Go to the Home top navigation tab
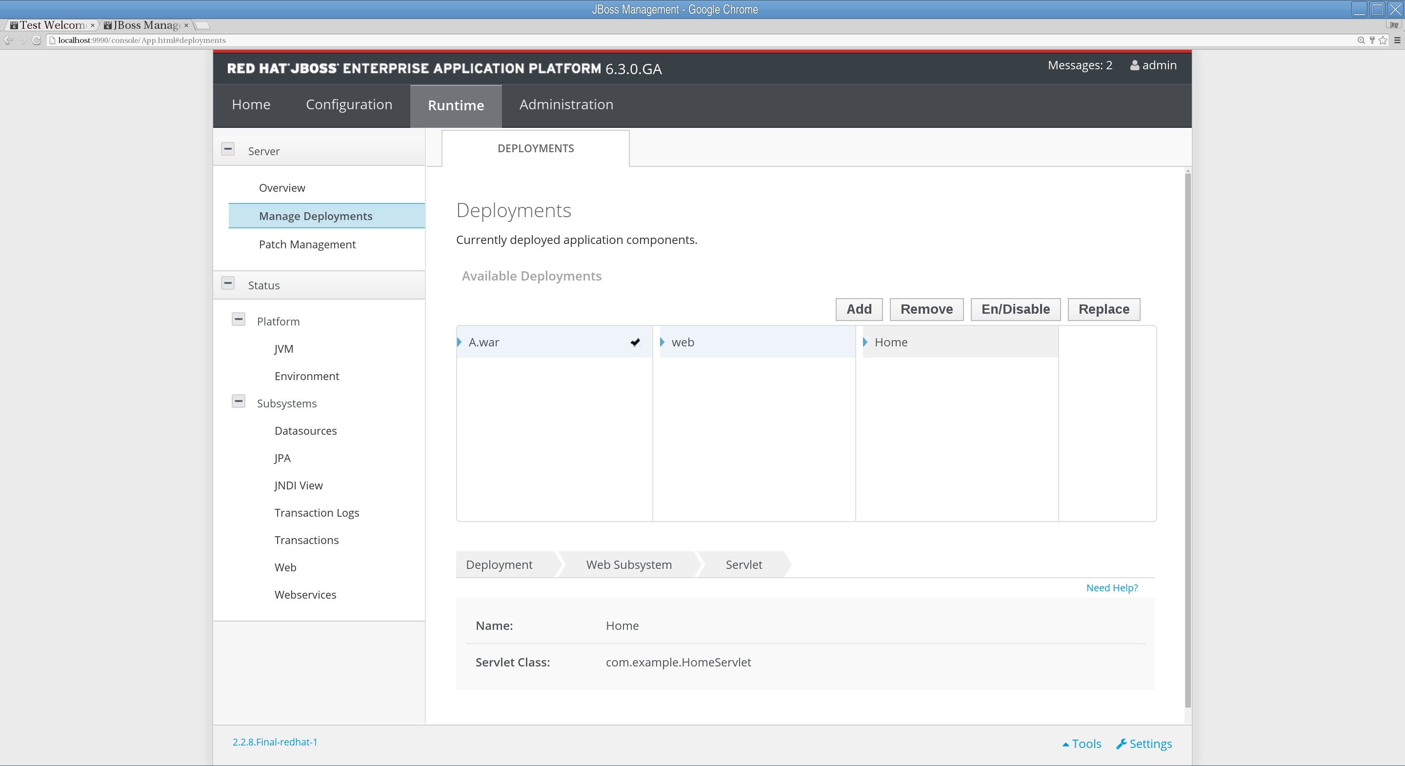 [251, 105]
